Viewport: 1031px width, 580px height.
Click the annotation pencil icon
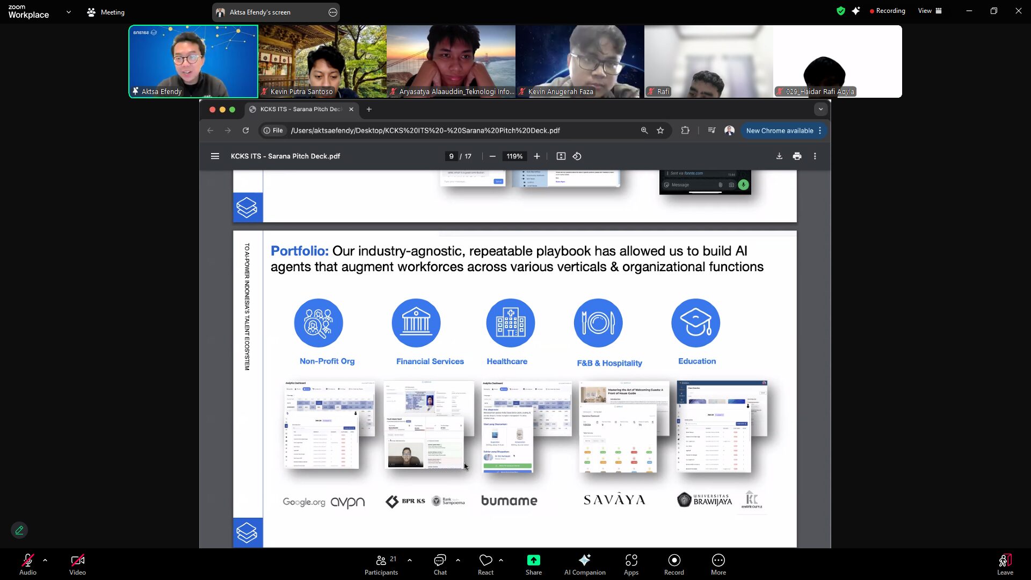[19, 530]
